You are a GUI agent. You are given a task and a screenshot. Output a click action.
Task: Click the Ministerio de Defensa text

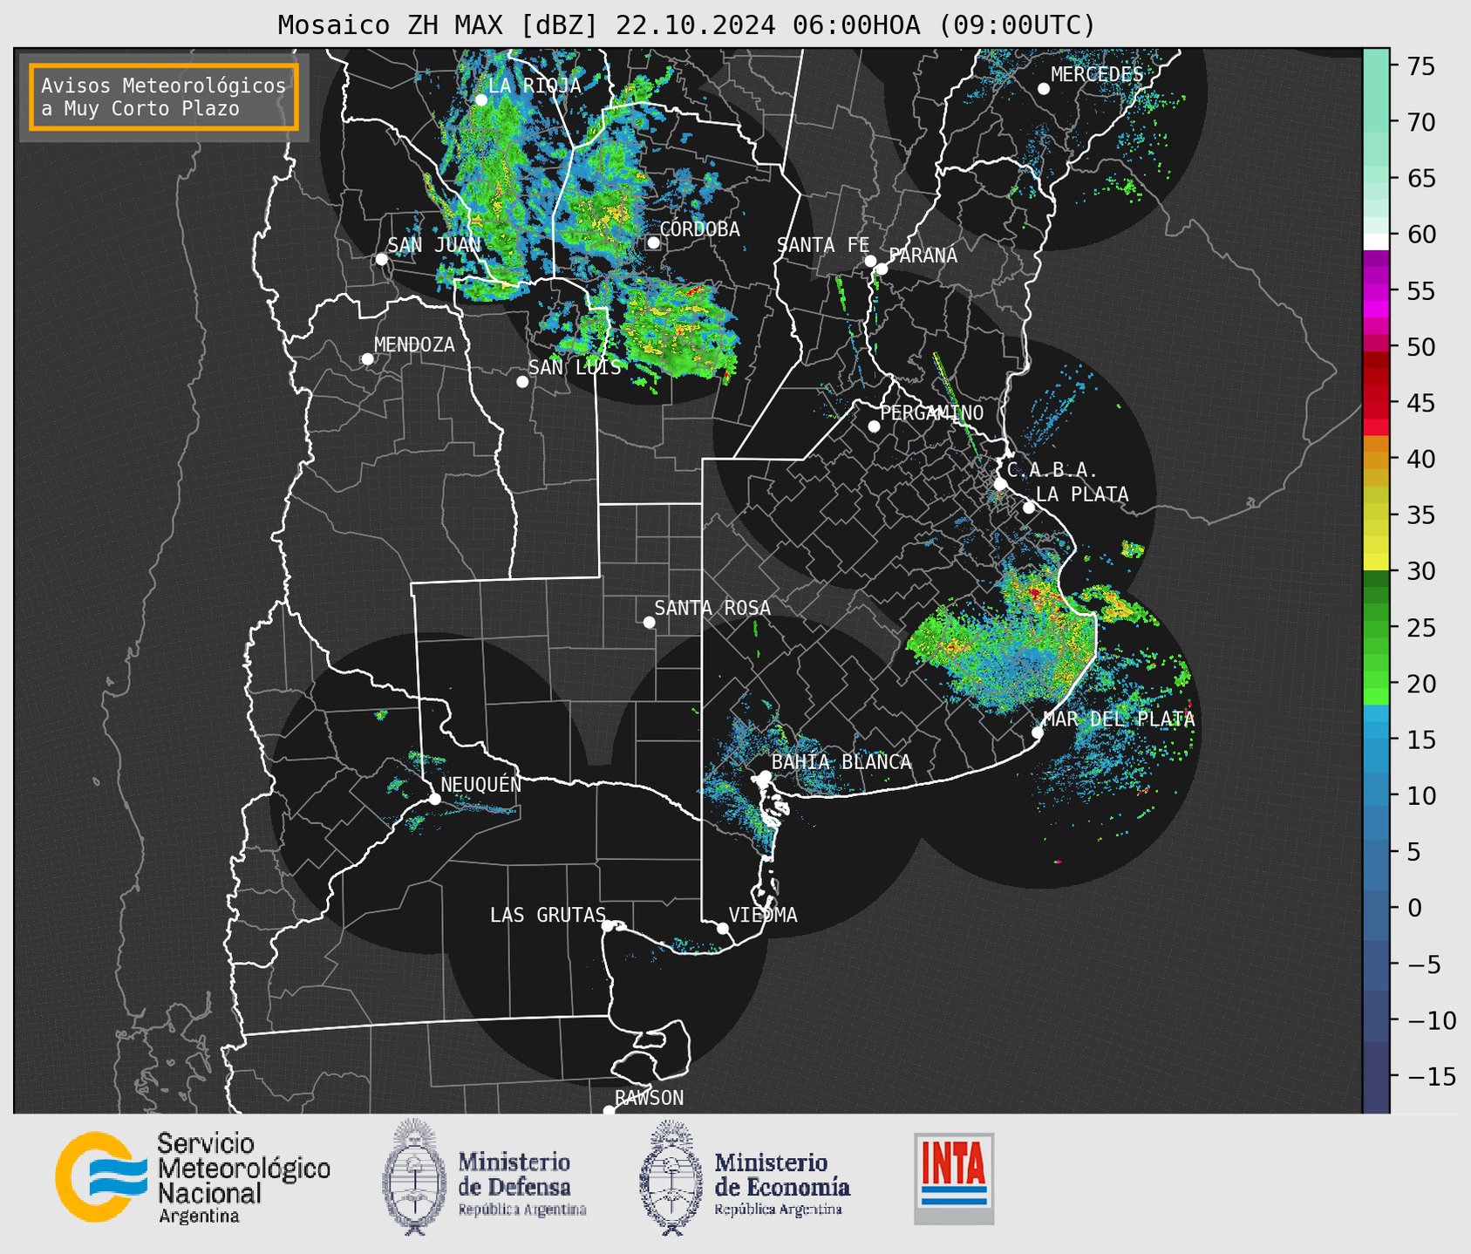(x=521, y=1183)
